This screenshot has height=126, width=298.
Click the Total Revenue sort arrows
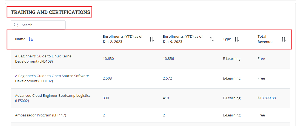(283, 39)
